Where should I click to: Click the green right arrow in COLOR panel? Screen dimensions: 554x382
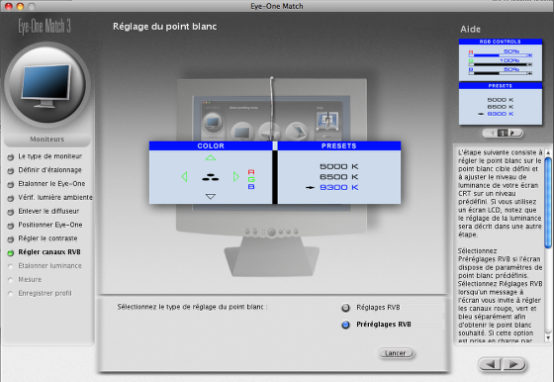[x=236, y=177]
